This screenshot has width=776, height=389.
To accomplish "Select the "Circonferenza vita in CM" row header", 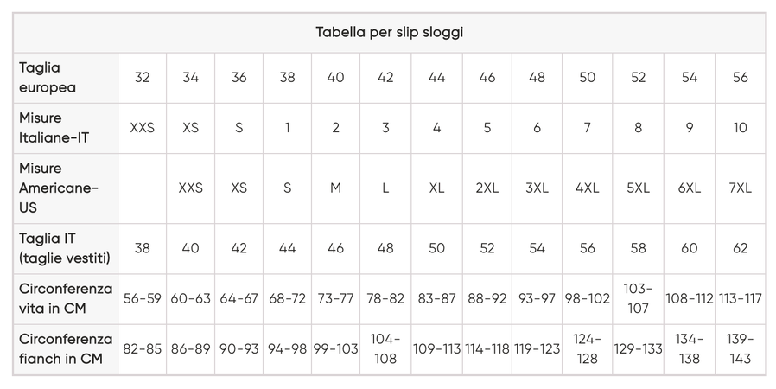I will (x=66, y=298).
